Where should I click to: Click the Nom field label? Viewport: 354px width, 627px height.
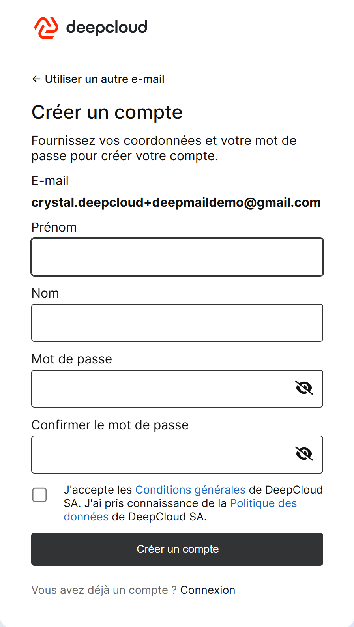point(45,293)
